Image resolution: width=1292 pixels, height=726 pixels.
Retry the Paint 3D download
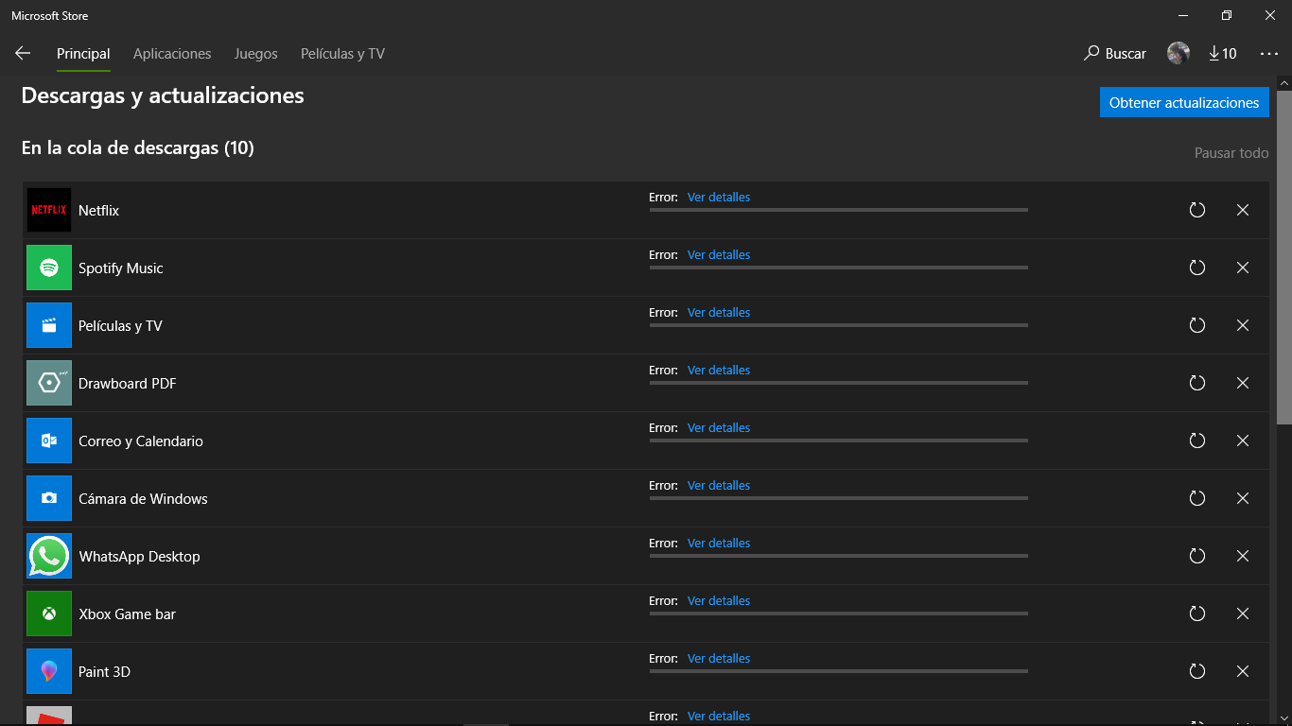tap(1197, 671)
